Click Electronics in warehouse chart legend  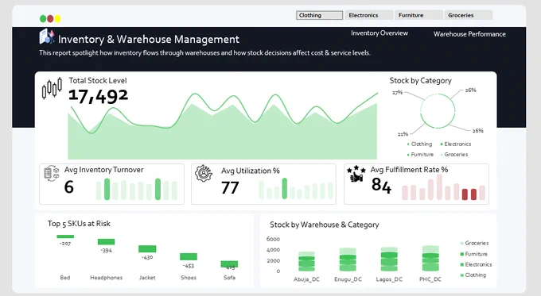pos(476,264)
